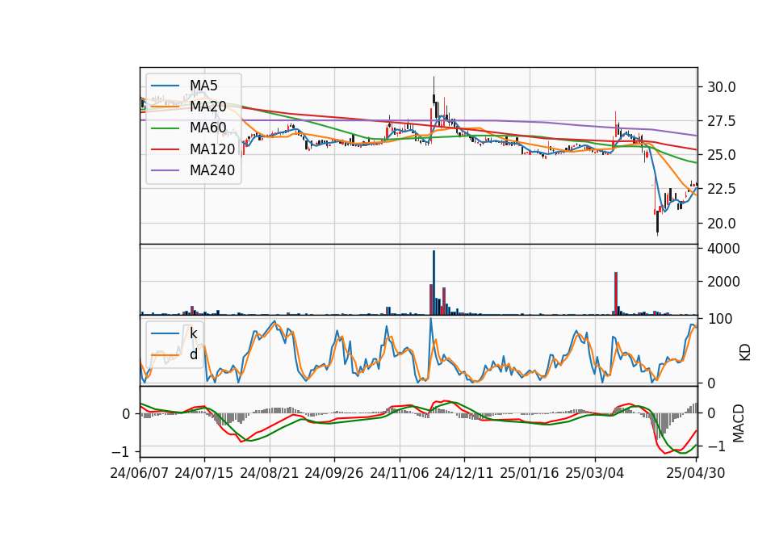Click the 'k' legend entry in KD panel
Viewport: 775px width, 557px height.
click(193, 333)
